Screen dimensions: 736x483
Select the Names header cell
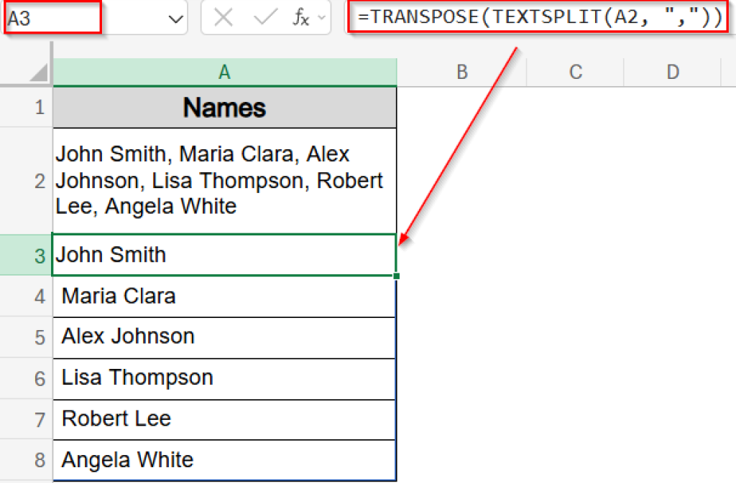[224, 107]
